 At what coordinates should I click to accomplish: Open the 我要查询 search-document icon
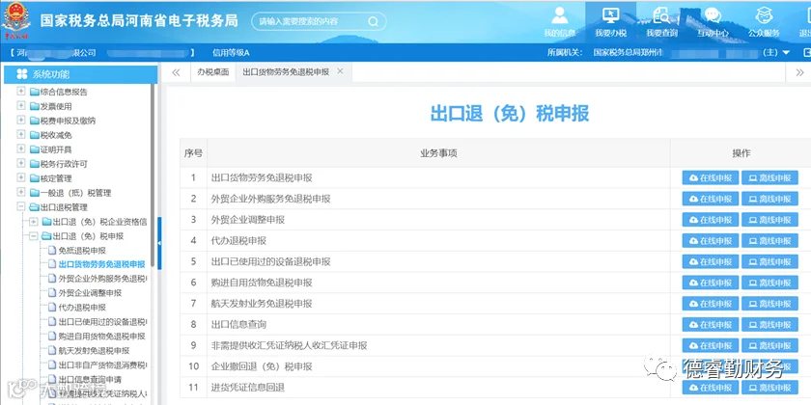point(661,15)
